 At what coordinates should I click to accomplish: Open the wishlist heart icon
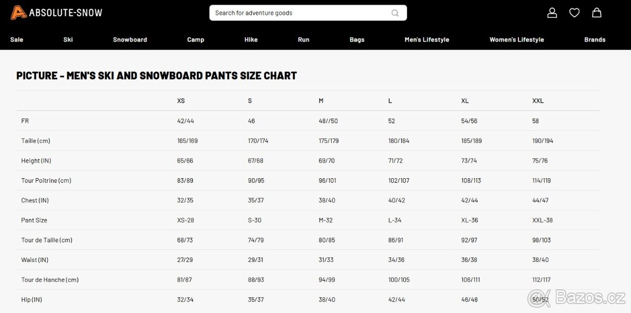point(574,13)
